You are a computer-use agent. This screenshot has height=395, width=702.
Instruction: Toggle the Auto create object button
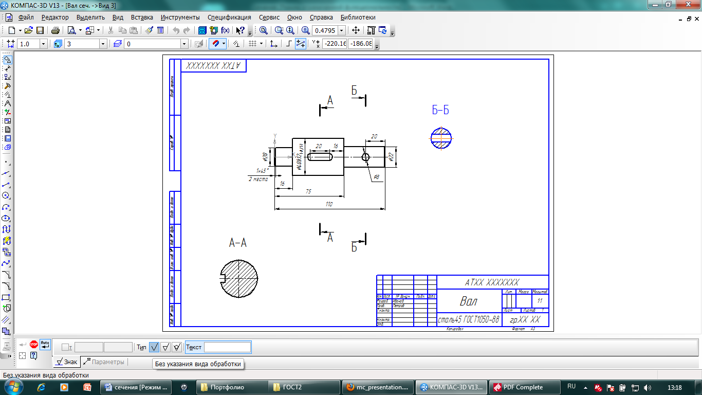click(45, 344)
